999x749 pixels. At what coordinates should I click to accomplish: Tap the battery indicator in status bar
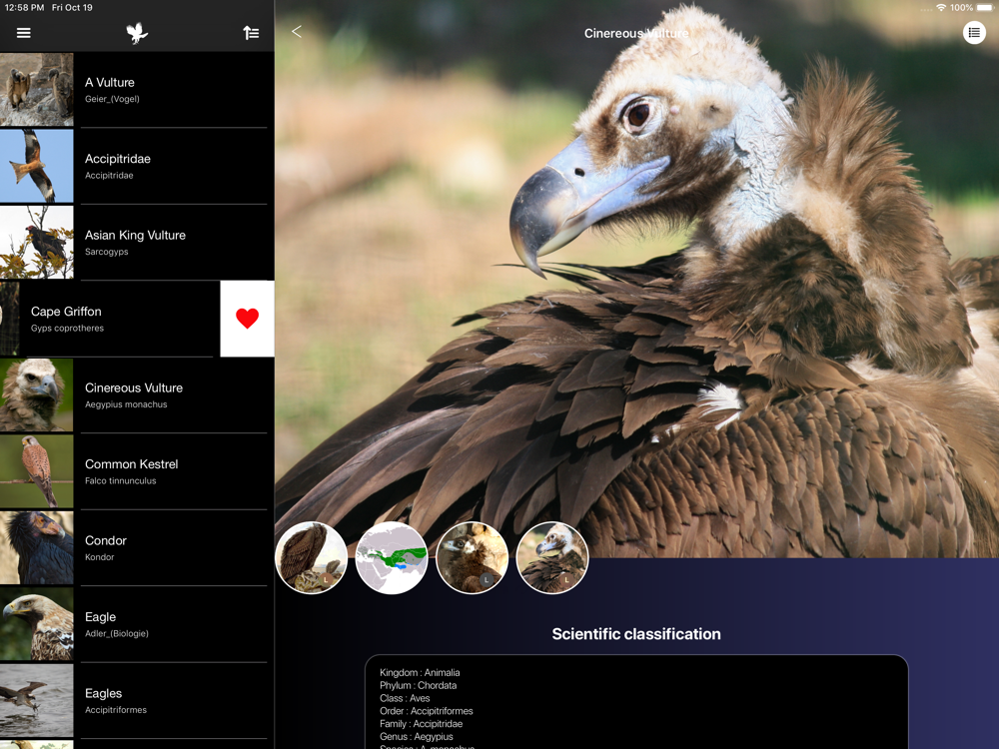(x=984, y=8)
